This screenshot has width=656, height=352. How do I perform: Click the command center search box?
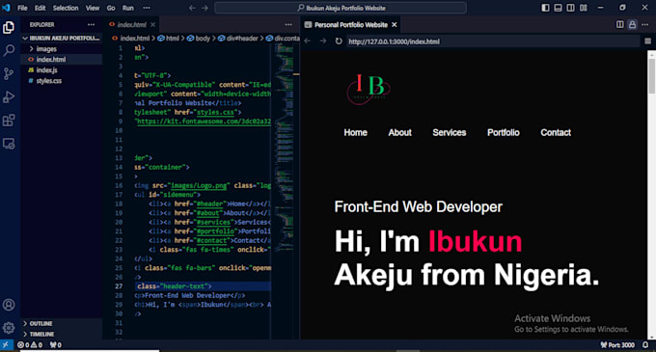[341, 8]
